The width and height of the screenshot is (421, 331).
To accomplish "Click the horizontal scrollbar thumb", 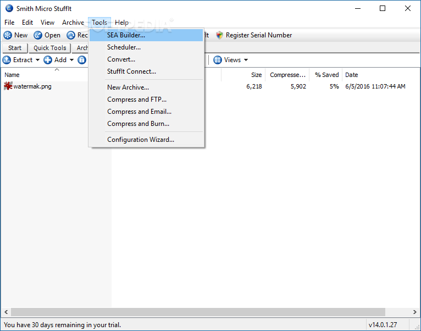I will [x=198, y=312].
